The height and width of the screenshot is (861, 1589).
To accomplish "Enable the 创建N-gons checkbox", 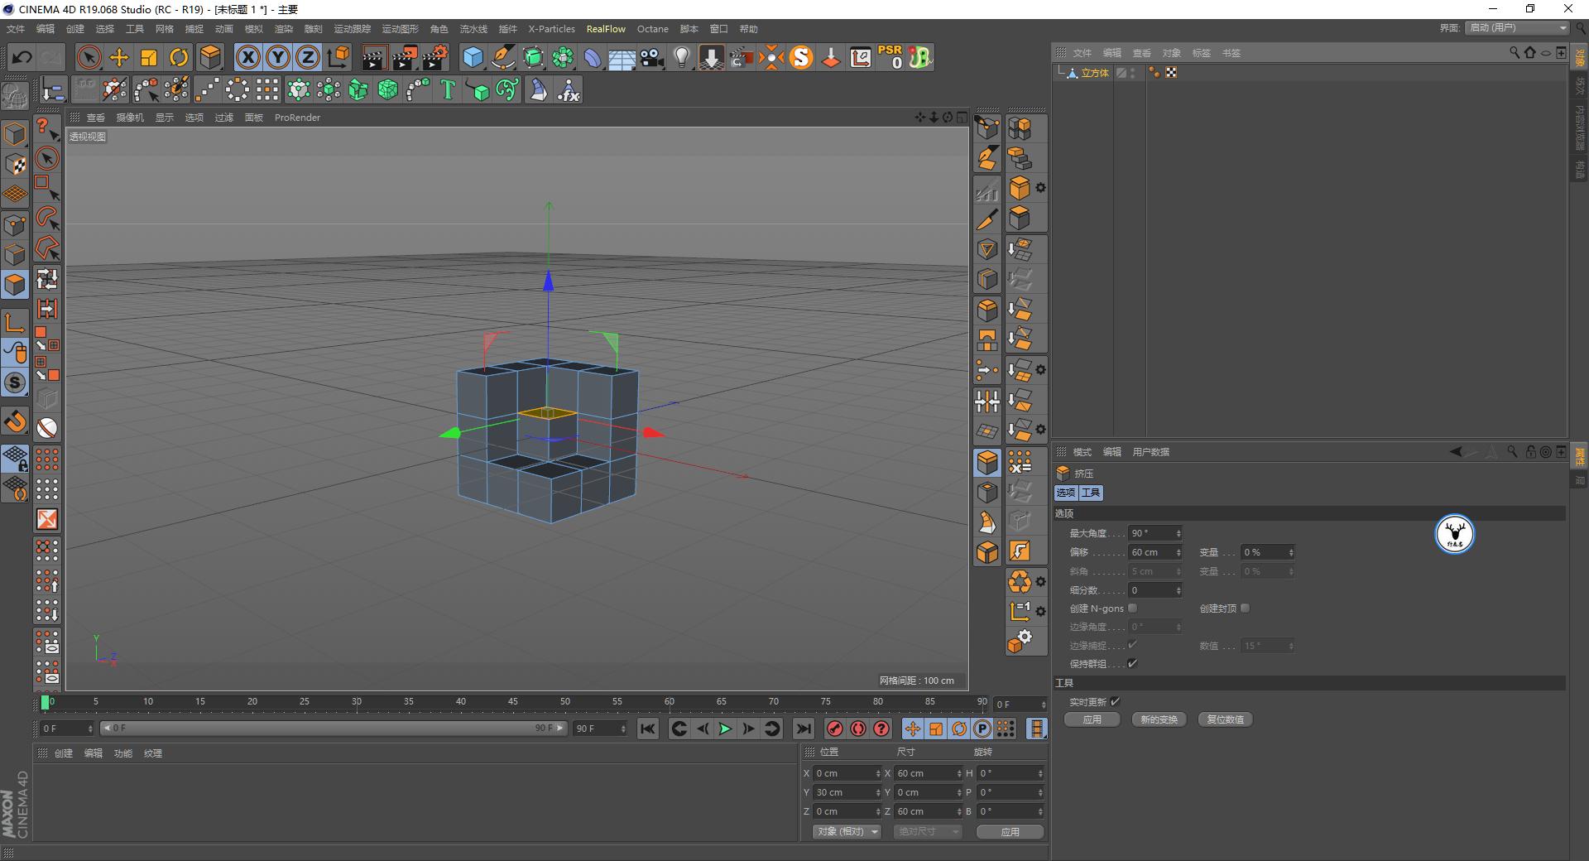I will [1132, 608].
